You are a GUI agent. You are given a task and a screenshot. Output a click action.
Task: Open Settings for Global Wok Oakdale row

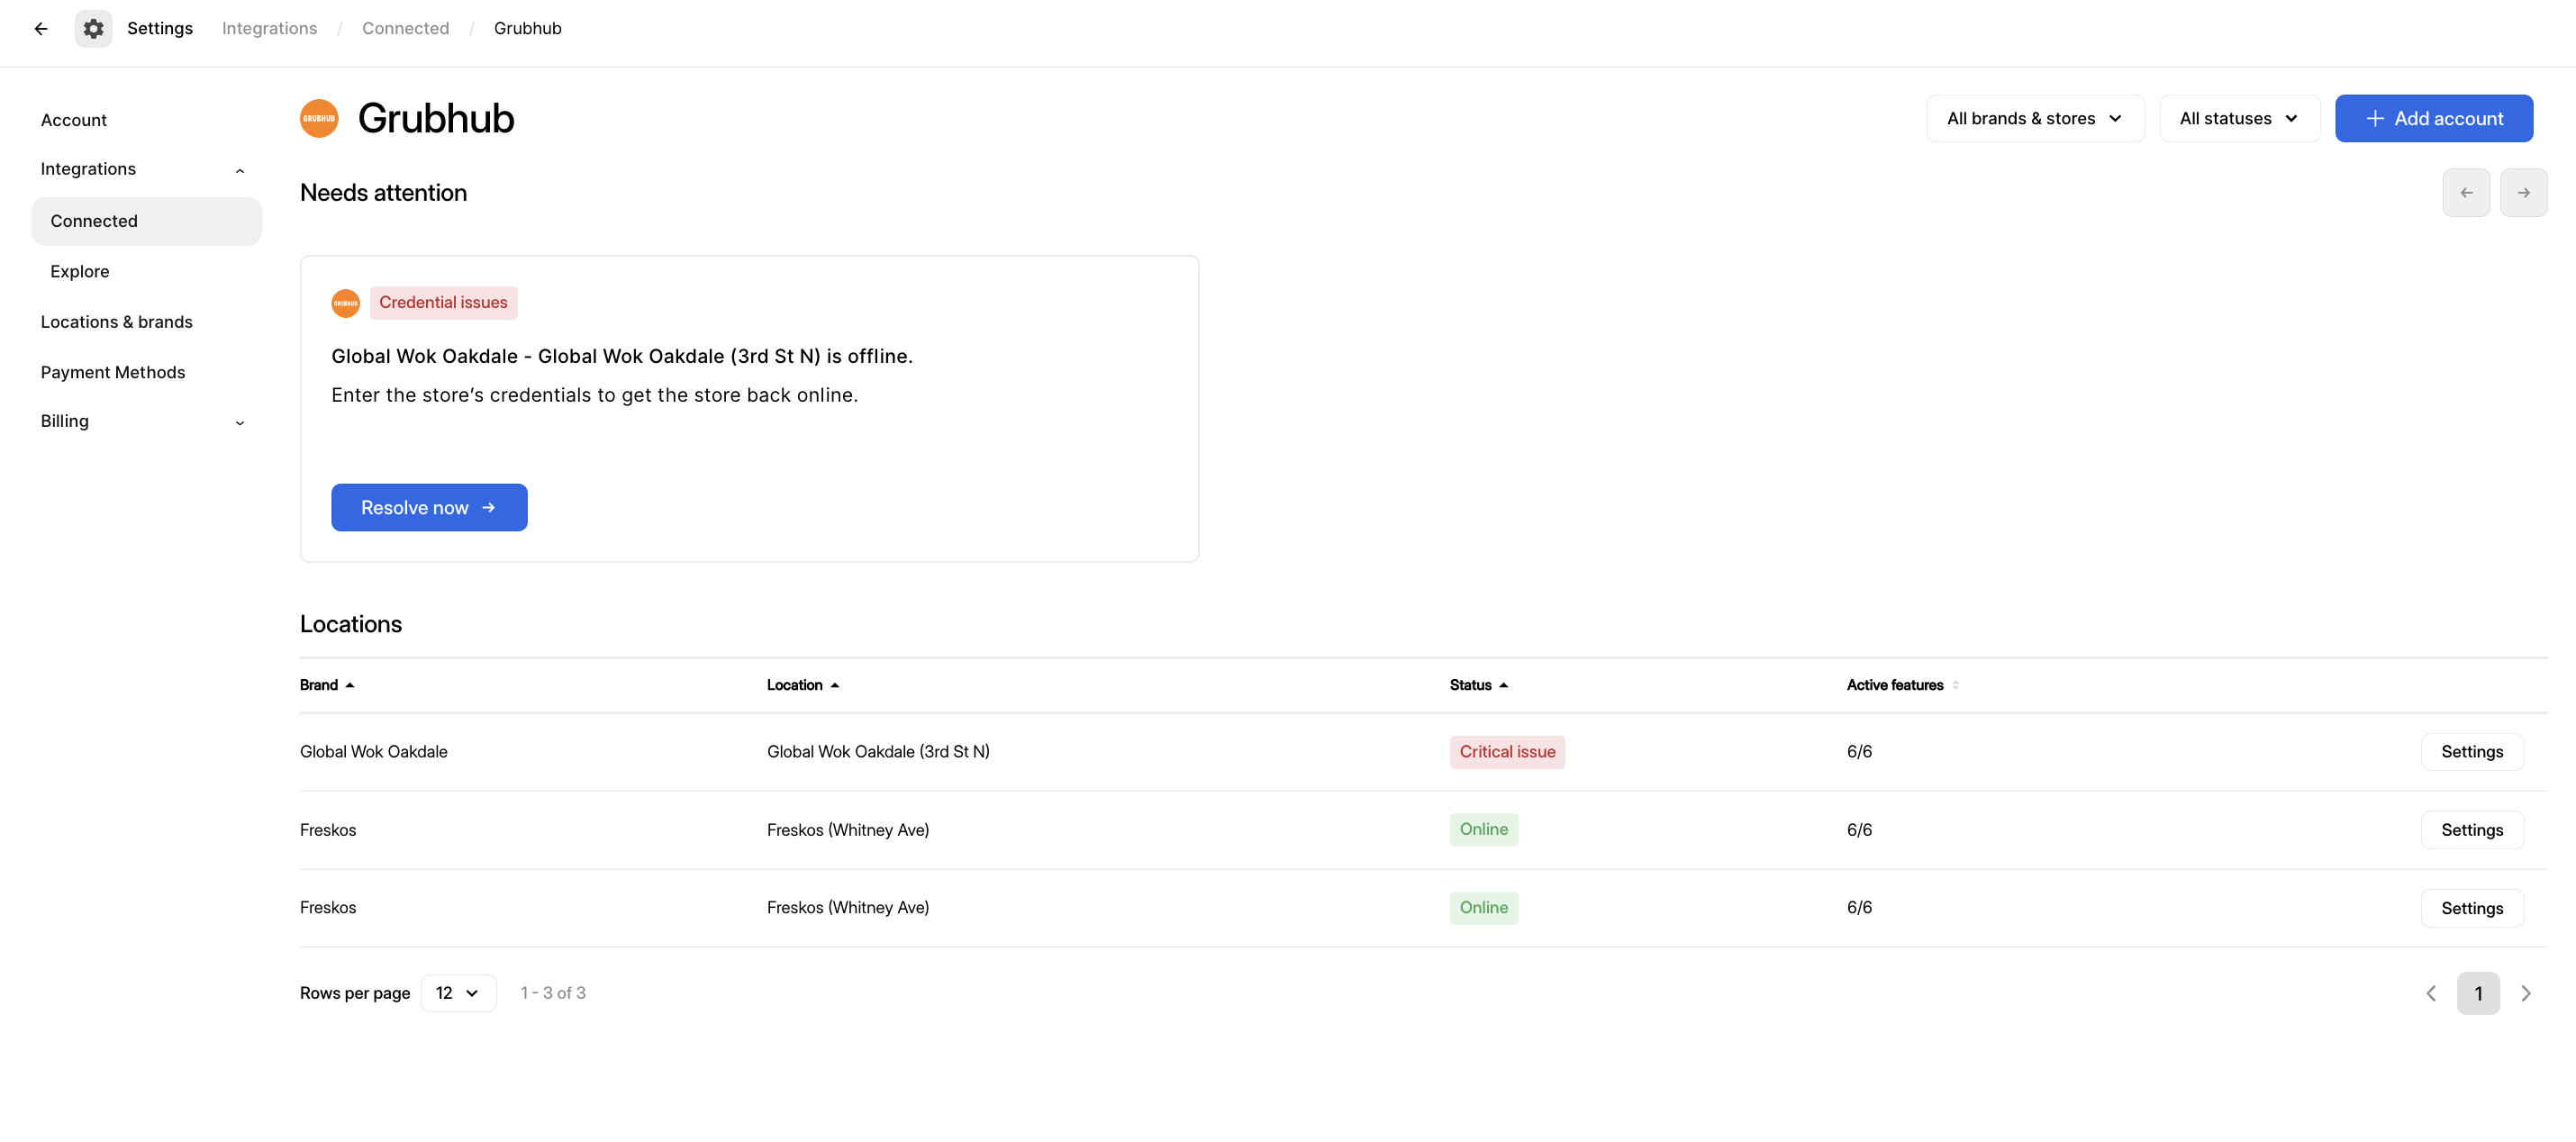click(x=2472, y=752)
